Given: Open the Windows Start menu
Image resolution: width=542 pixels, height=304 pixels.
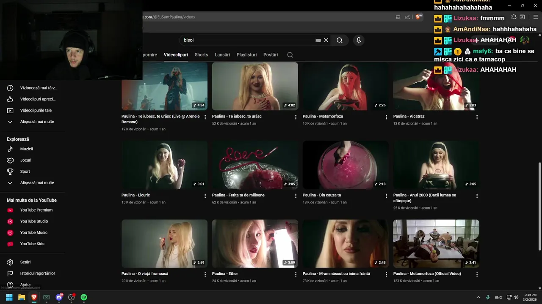Looking at the screenshot, I should click(x=9, y=297).
